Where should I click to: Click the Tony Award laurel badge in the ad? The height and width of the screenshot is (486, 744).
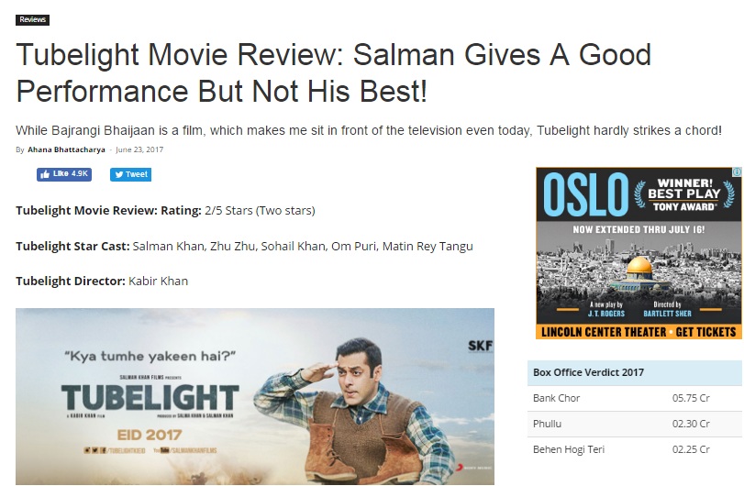tap(684, 194)
